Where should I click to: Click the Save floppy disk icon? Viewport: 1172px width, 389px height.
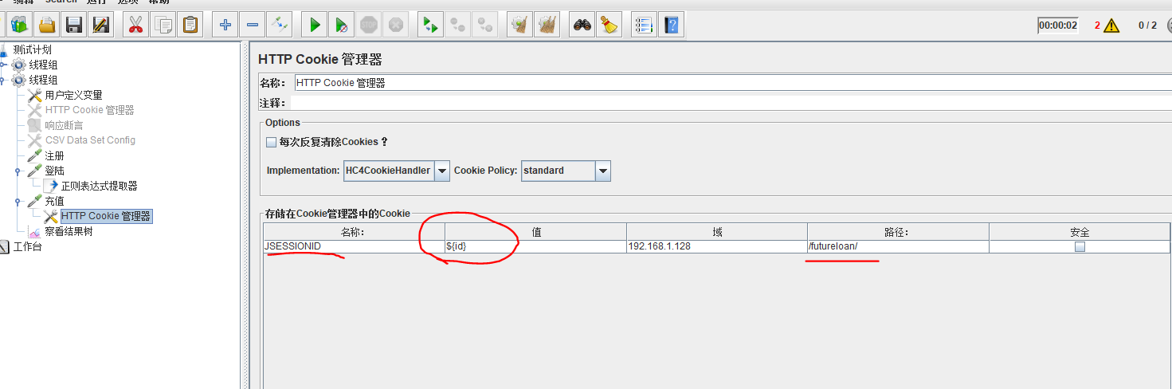[74, 25]
